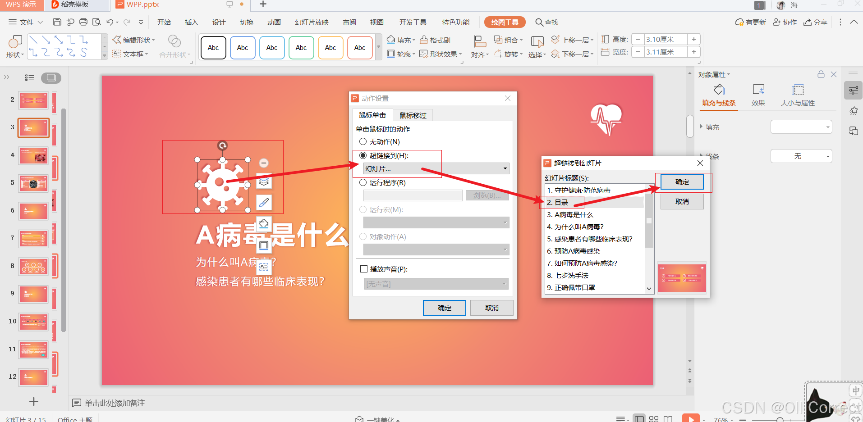Click the Format Painter (格式刷) icon
The height and width of the screenshot is (422, 863).
coord(424,40)
